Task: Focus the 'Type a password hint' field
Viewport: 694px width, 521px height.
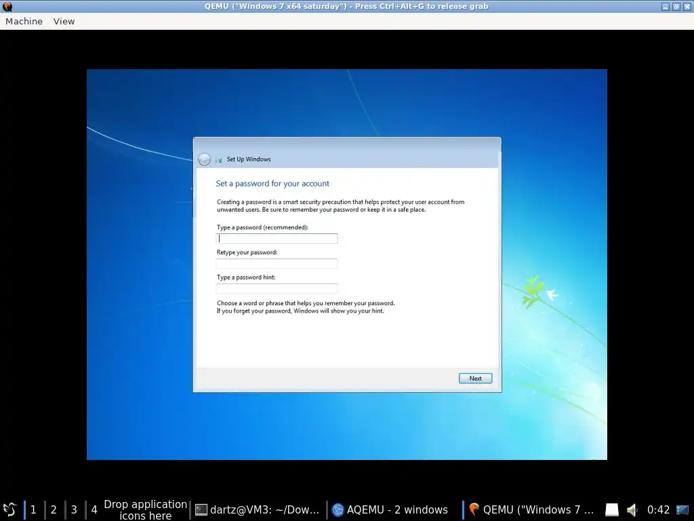Action: [277, 288]
